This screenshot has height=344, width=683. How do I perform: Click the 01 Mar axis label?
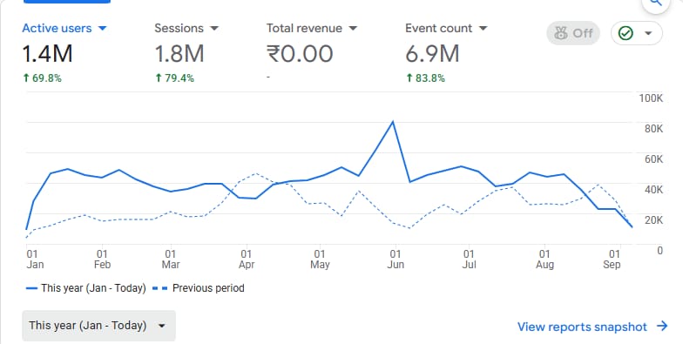tap(171, 260)
